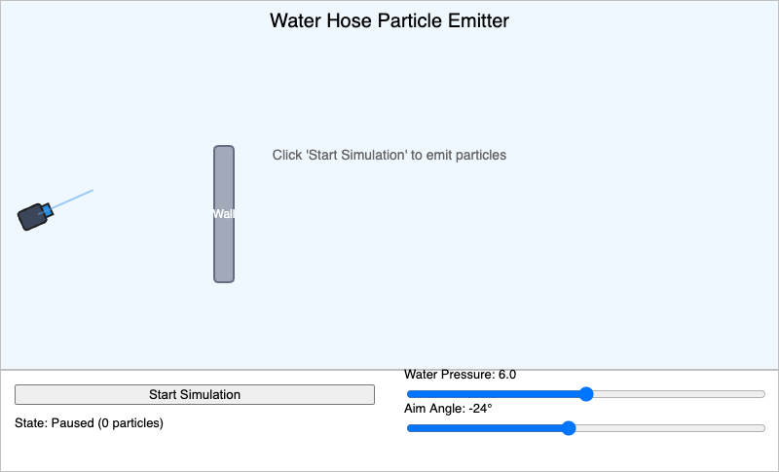
Task: Click the gray Wall obstacle
Action: point(224,214)
